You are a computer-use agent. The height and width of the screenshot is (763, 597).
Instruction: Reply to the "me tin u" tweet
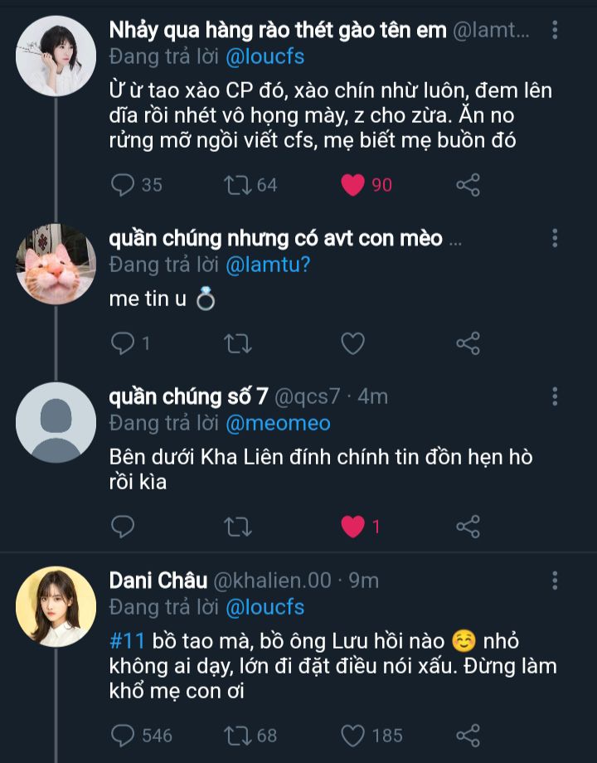(x=123, y=343)
